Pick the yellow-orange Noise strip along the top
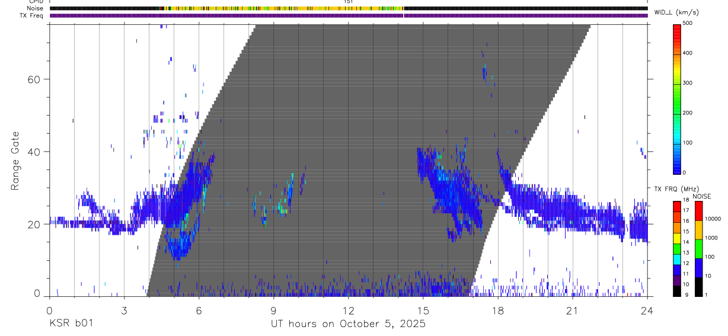 click(x=283, y=8)
